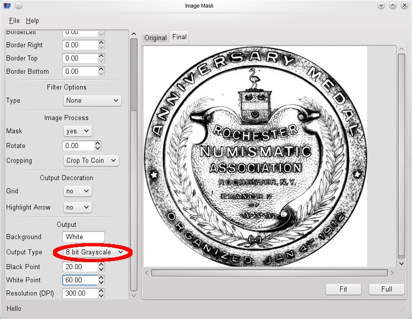Click image preview scroll-left arrow

click(x=147, y=273)
